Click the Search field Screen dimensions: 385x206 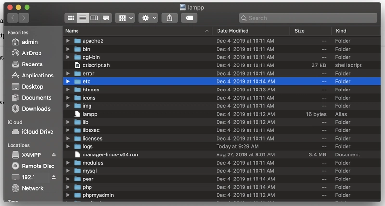308,18
